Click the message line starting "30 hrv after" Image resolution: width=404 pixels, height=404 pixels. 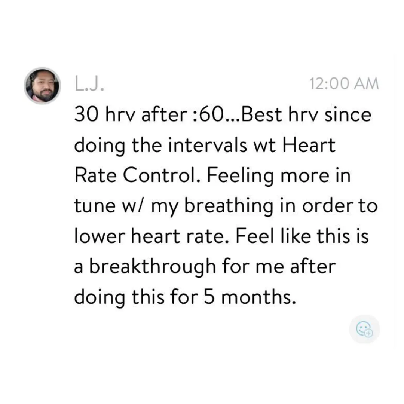pyautogui.click(x=223, y=114)
